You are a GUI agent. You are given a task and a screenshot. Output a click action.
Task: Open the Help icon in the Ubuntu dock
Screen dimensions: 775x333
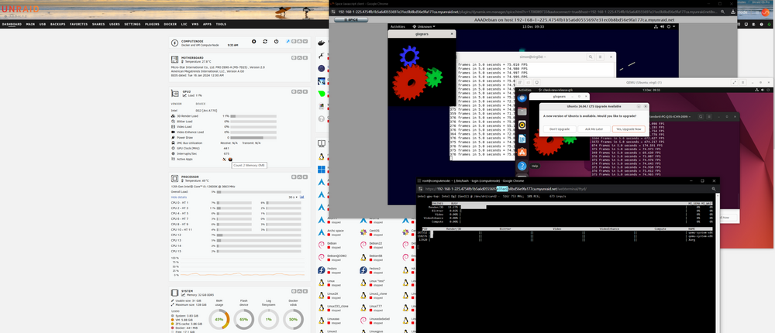coord(522,166)
